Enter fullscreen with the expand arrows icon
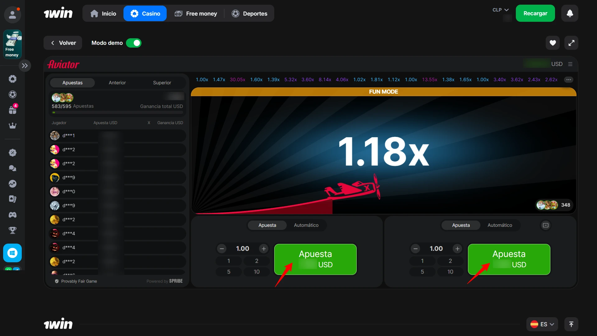The width and height of the screenshot is (597, 336). pos(571,43)
